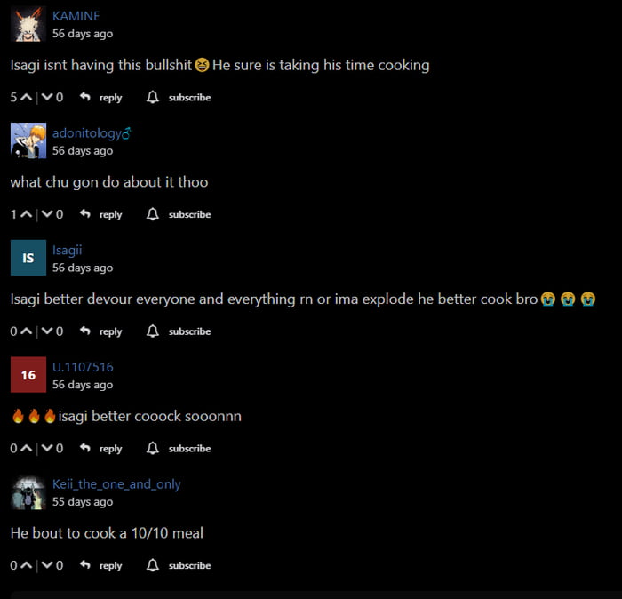Open KAMINE's user profile link
622x599 pixels.
click(x=76, y=16)
